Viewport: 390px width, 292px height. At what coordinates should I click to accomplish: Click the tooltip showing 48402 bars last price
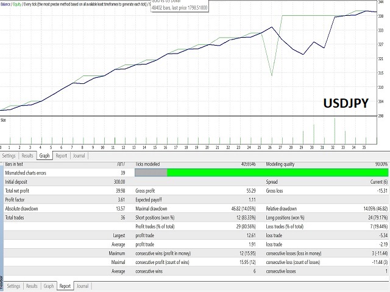pos(180,5)
